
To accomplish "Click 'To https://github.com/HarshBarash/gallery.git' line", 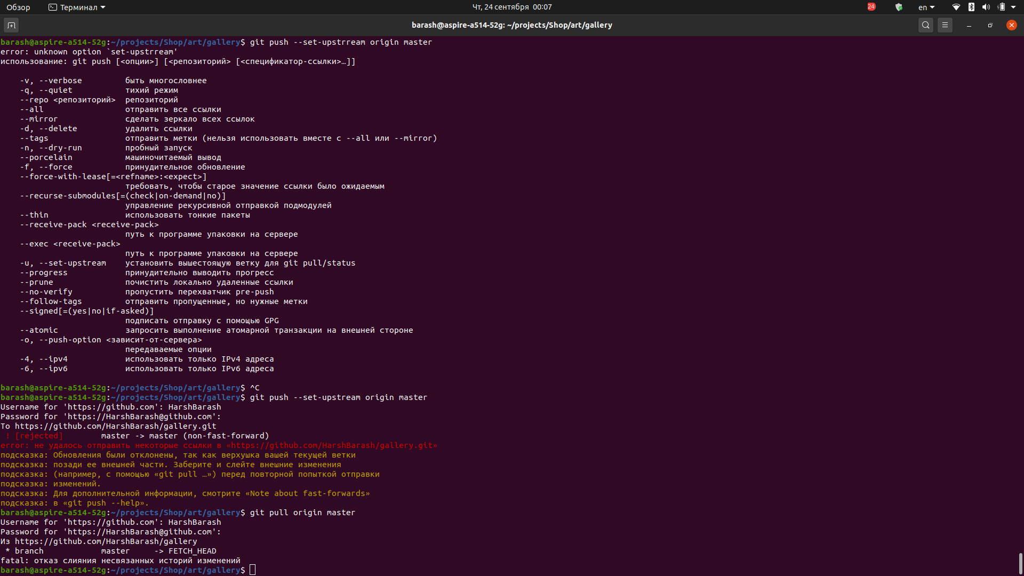I will point(108,426).
